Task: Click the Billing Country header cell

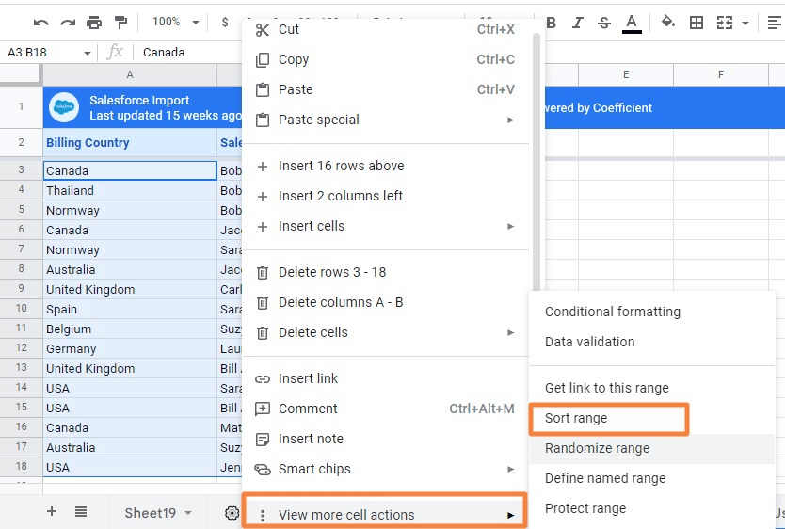Action: 130,143
